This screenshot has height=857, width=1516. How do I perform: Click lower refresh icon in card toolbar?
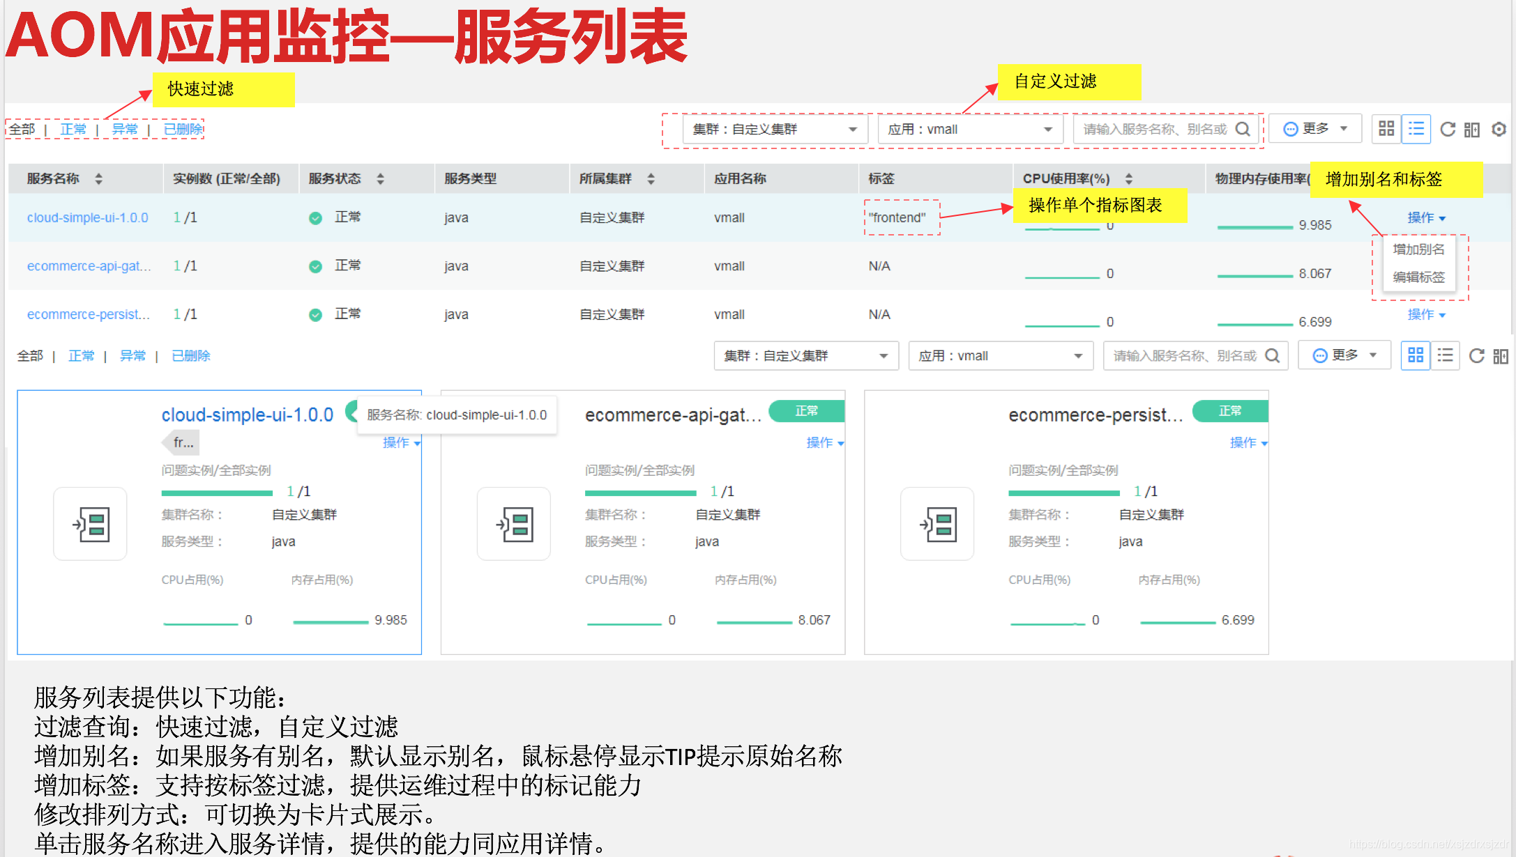point(1476,356)
